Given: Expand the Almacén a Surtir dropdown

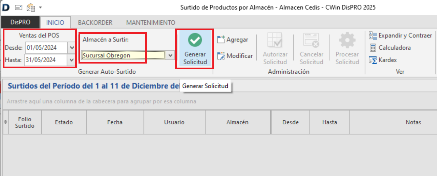Looking at the screenshot, I should (170, 55).
